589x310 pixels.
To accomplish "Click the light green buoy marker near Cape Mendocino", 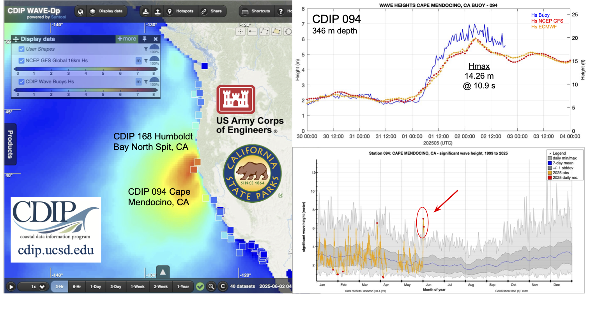I will click(206, 198).
